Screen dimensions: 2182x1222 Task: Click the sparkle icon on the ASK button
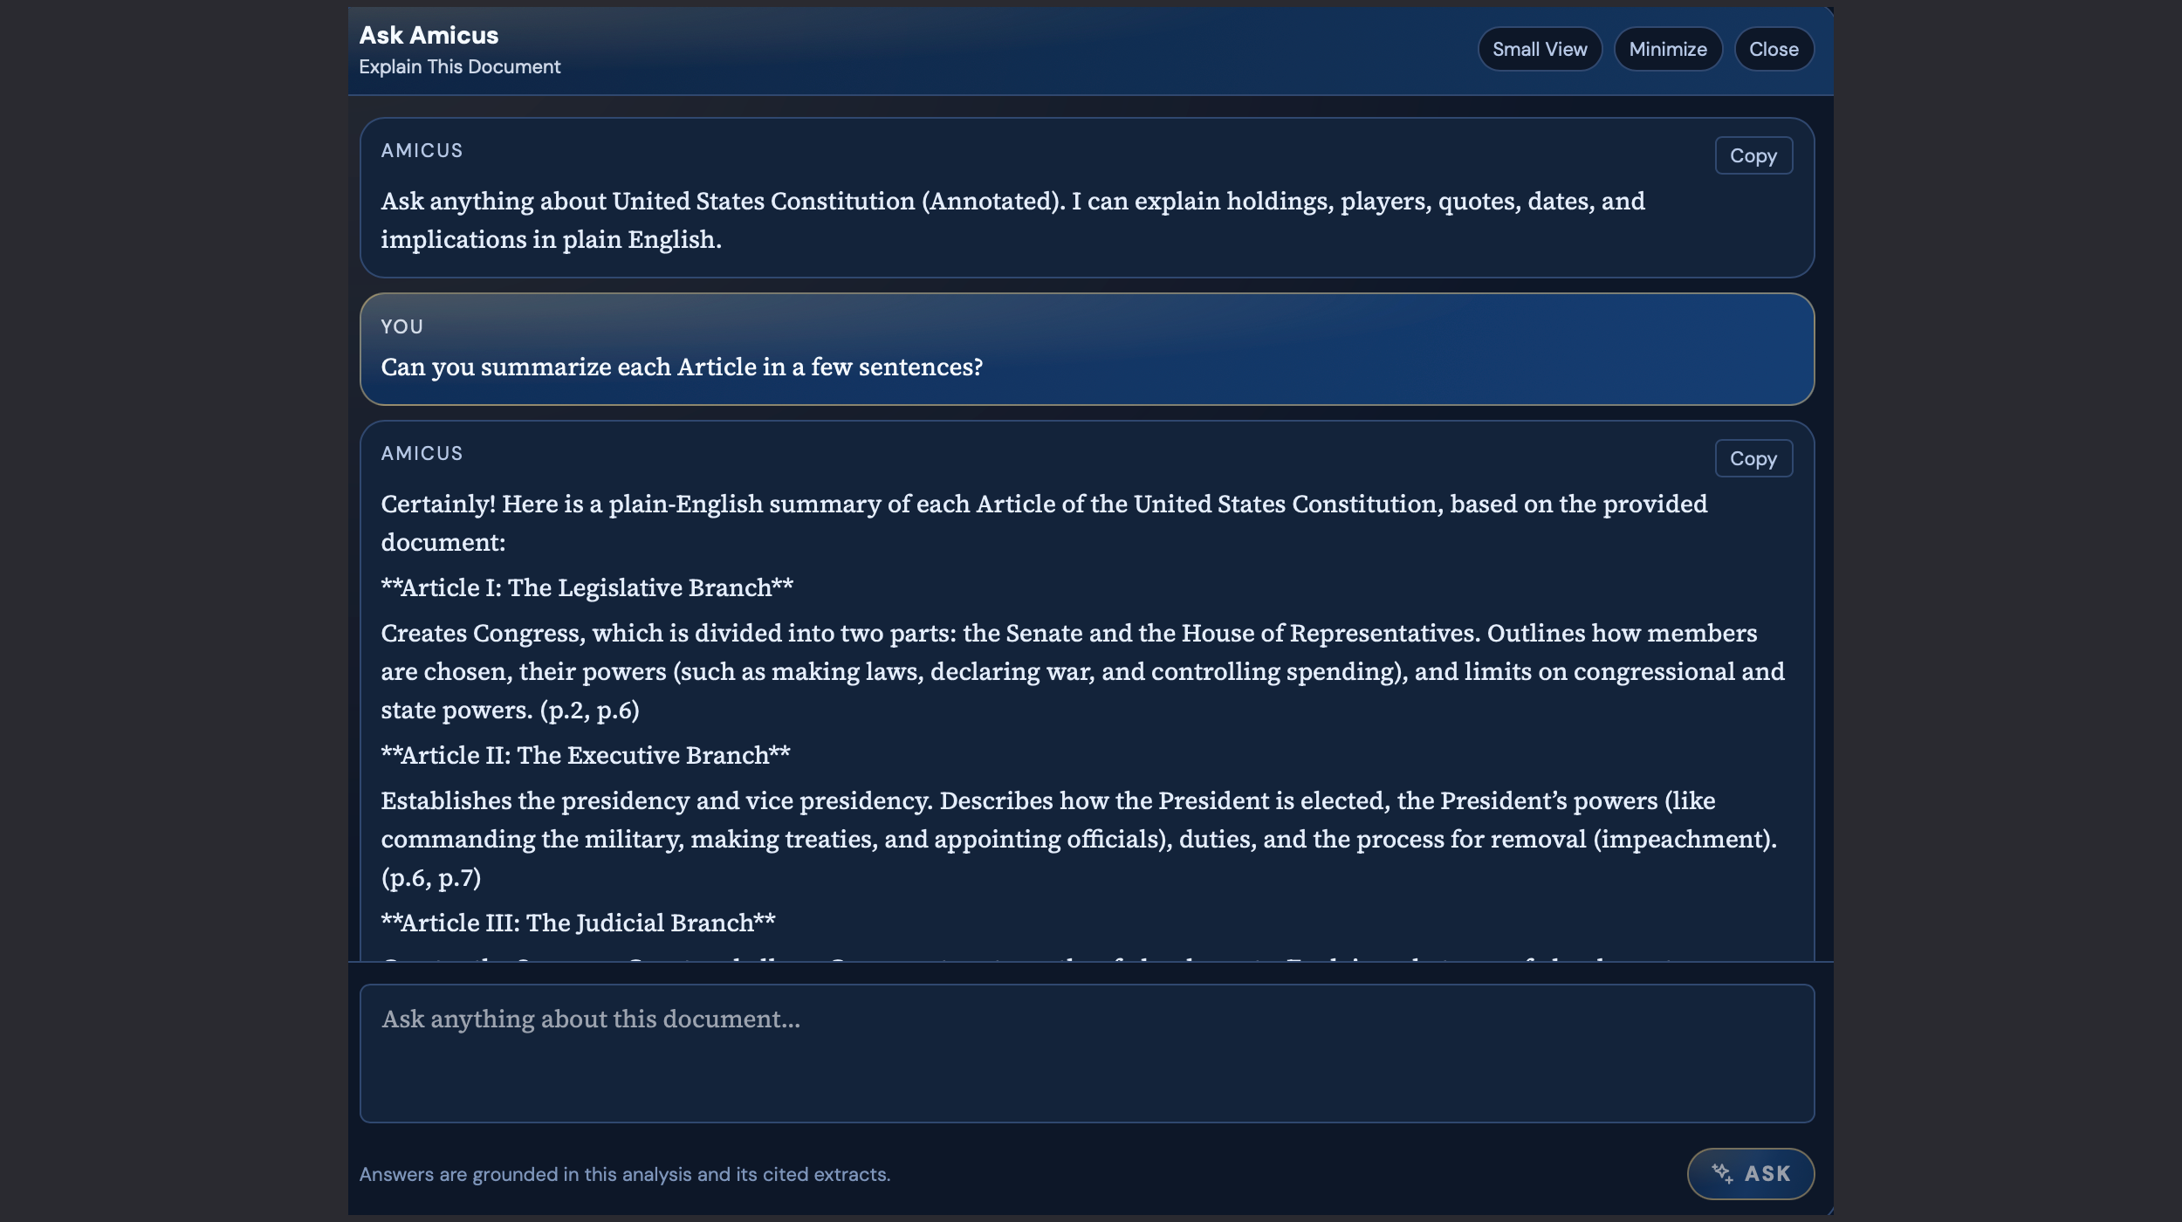(1722, 1173)
